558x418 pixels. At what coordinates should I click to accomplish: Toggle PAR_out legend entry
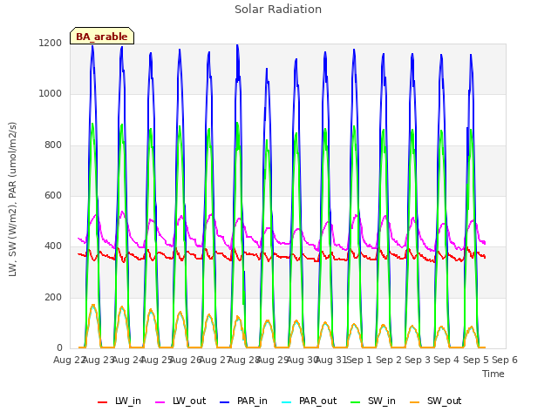point(309,401)
